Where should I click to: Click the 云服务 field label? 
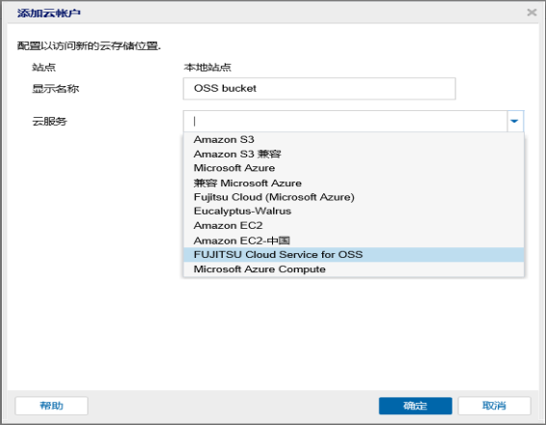tap(49, 122)
